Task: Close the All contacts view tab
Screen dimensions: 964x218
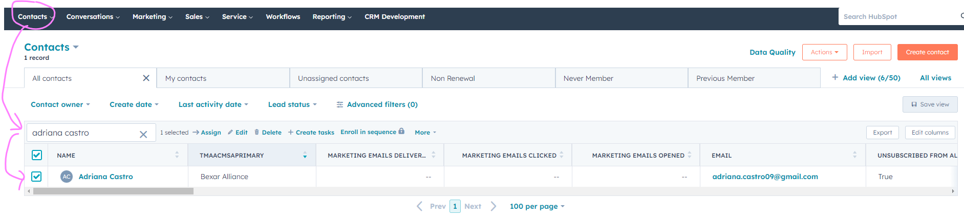Action: 146,78
